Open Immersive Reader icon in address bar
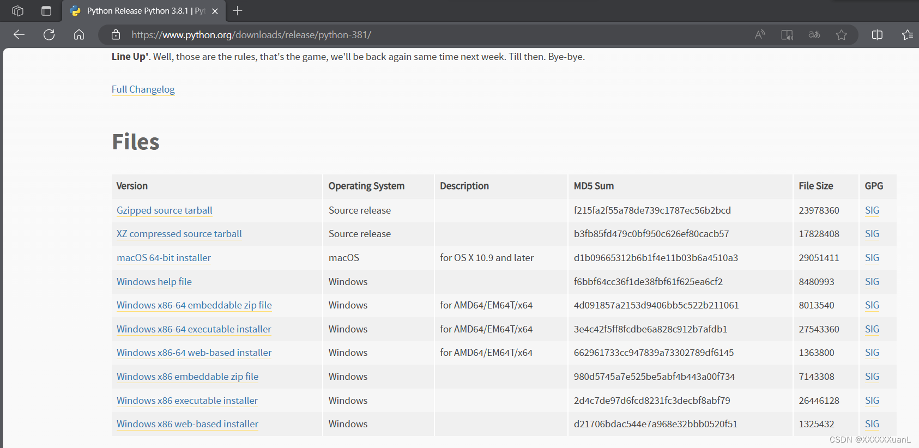The image size is (919, 448). click(787, 35)
